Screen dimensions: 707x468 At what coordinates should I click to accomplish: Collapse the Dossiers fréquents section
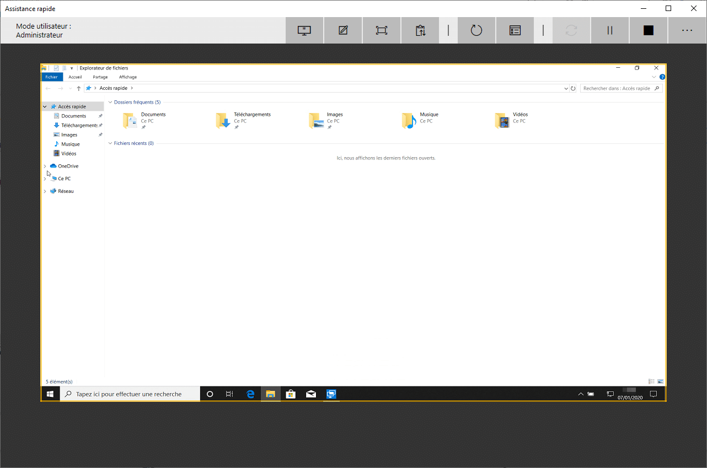pos(110,102)
